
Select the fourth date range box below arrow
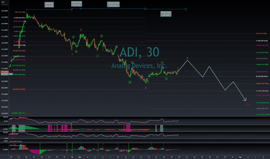pyautogui.click(x=166, y=14)
